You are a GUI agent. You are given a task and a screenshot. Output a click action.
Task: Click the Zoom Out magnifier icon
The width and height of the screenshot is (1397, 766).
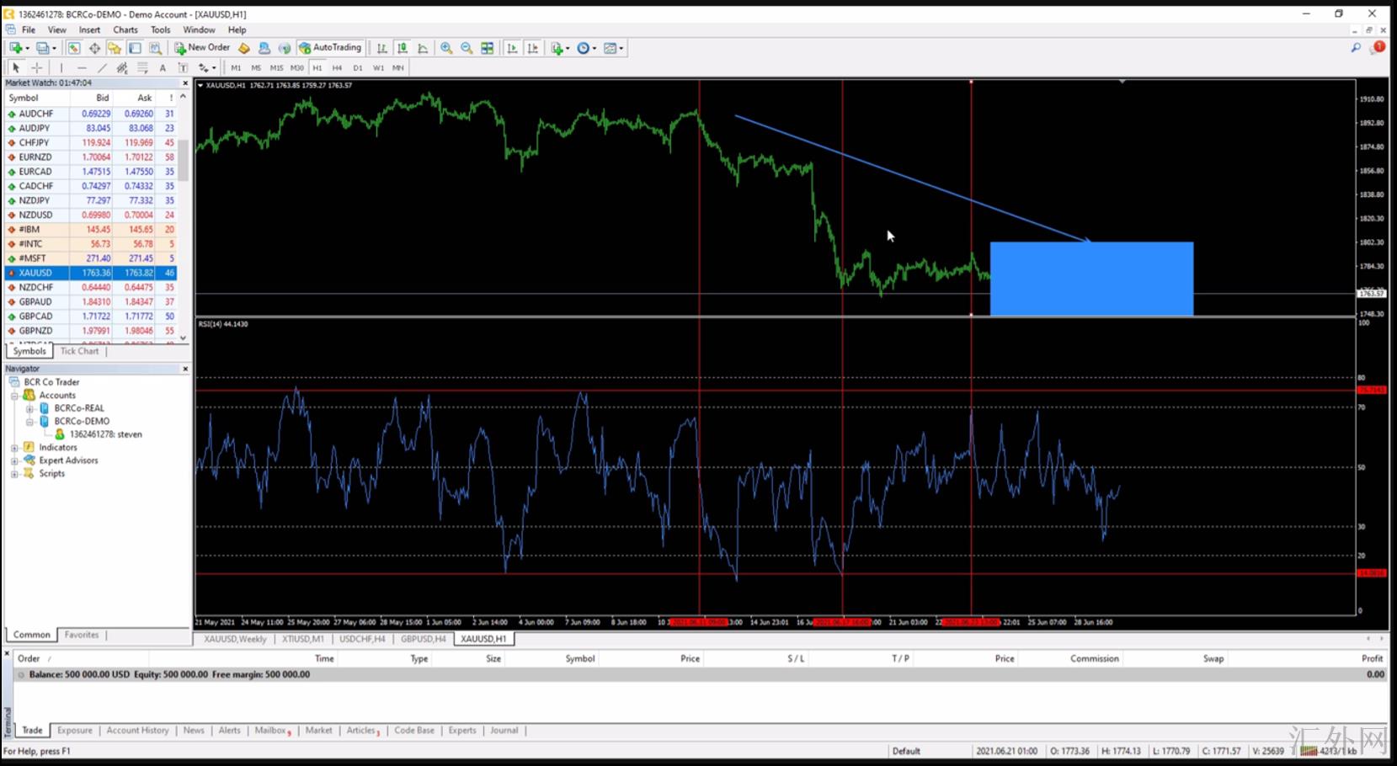[467, 48]
